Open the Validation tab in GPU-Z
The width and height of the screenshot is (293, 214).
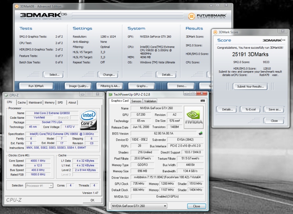click(150, 101)
